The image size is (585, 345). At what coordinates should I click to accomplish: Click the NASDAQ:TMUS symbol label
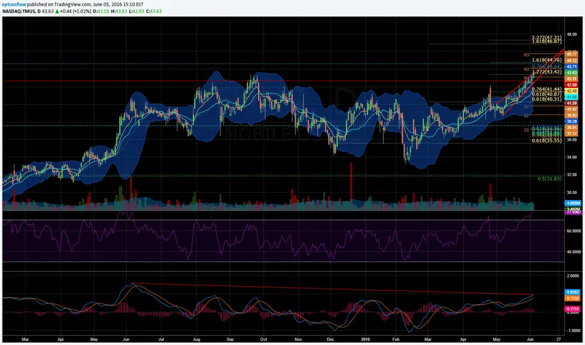click(19, 11)
